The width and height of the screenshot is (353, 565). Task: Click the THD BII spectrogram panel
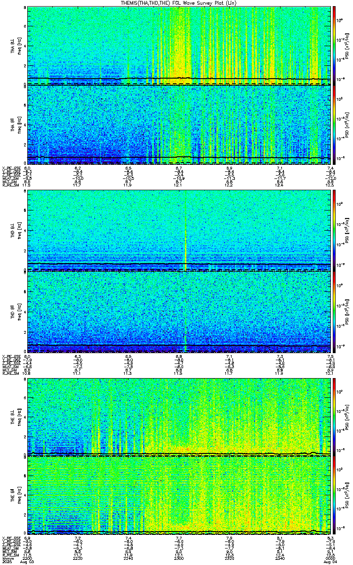coord(179,311)
